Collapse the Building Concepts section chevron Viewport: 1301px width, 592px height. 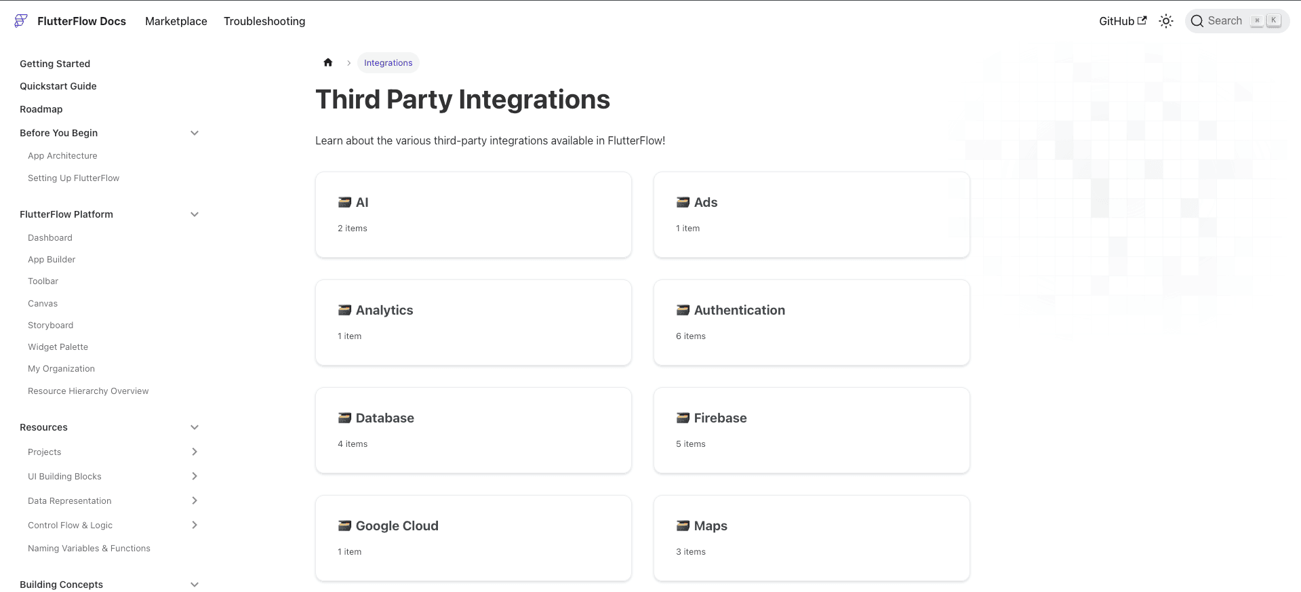click(x=195, y=585)
